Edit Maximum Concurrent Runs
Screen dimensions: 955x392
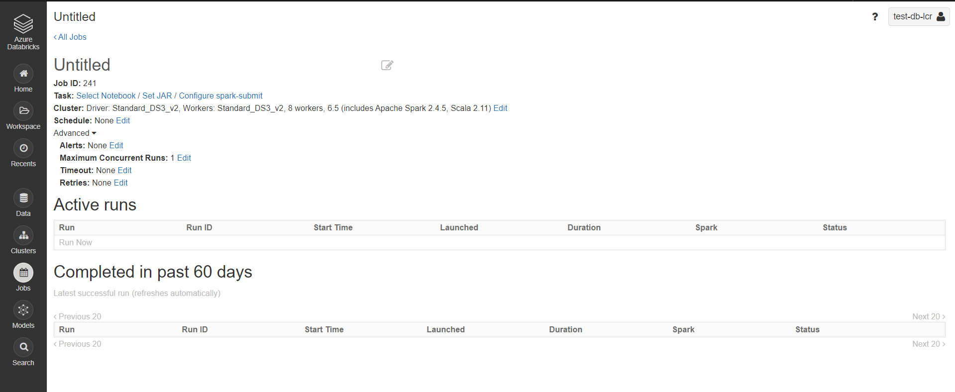tap(184, 158)
